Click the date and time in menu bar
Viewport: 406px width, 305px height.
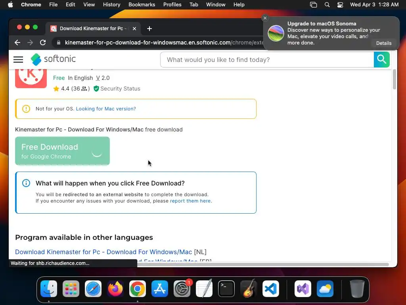[x=374, y=5]
